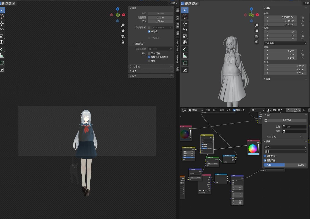Open 选项 dropdown in left viewport
This screenshot has width=310, height=219.
click(174, 3)
